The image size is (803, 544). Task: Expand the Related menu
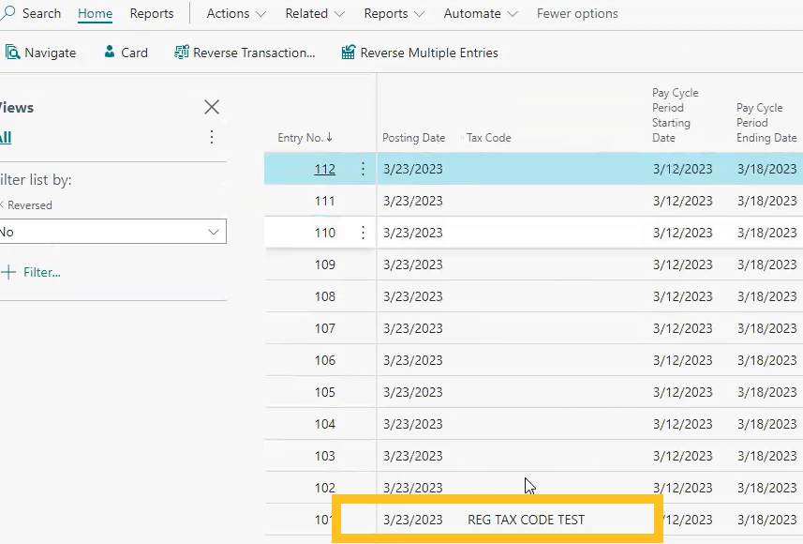(315, 14)
